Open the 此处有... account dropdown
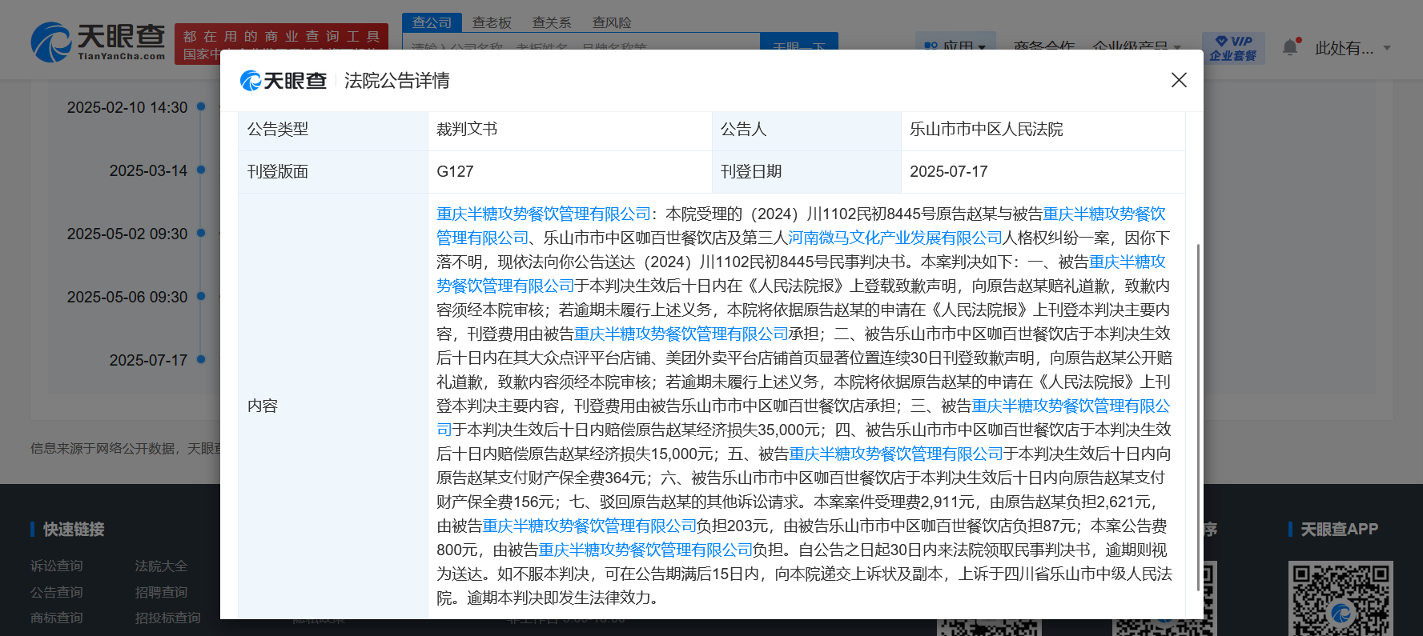This screenshot has width=1423, height=636. point(1353,48)
